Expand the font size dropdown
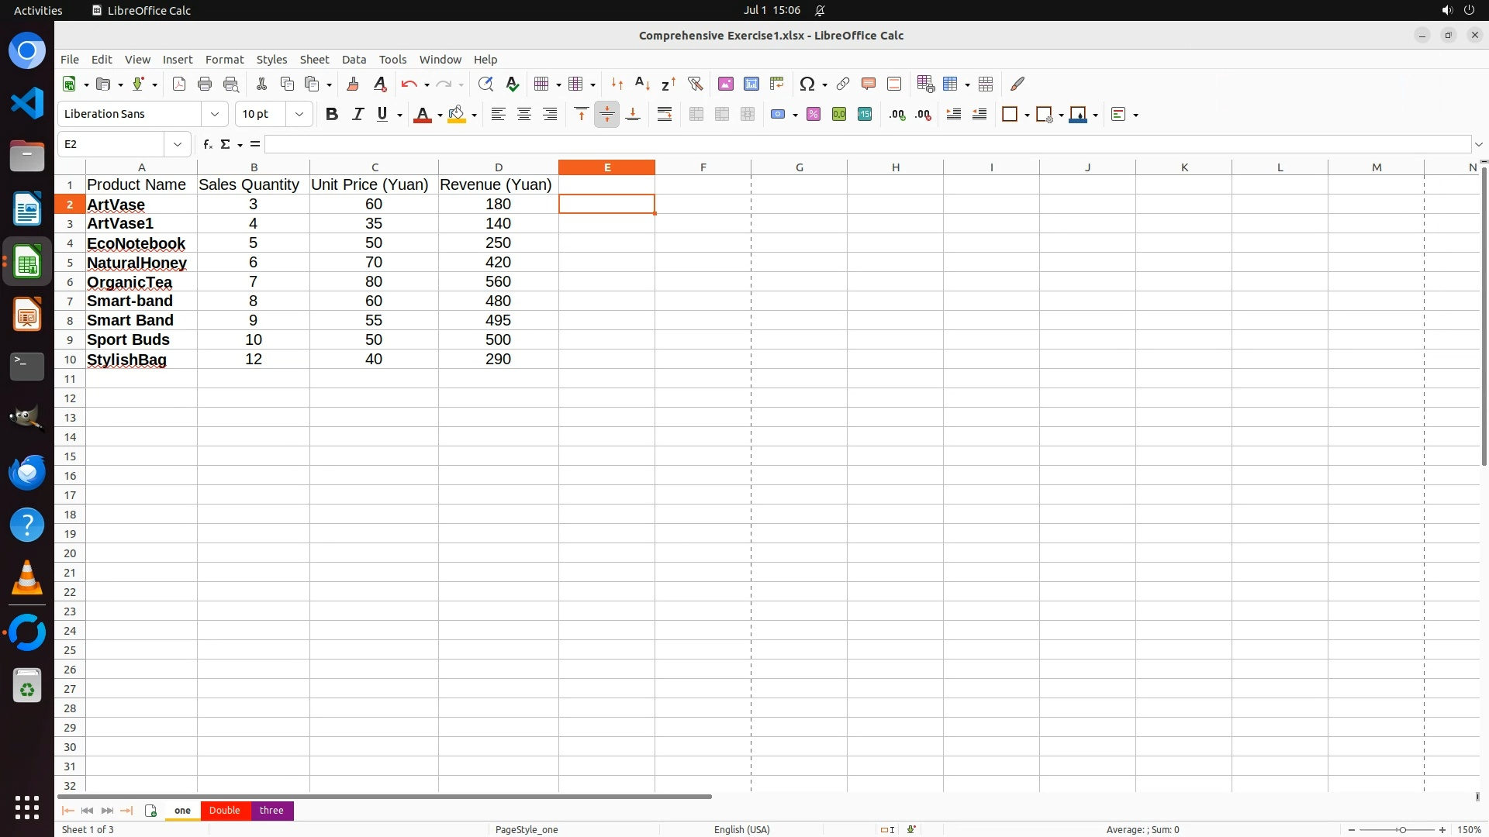 (299, 114)
